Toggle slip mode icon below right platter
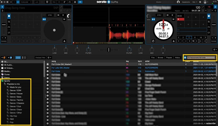This screenshot has height=126, width=218. [x=153, y=41]
